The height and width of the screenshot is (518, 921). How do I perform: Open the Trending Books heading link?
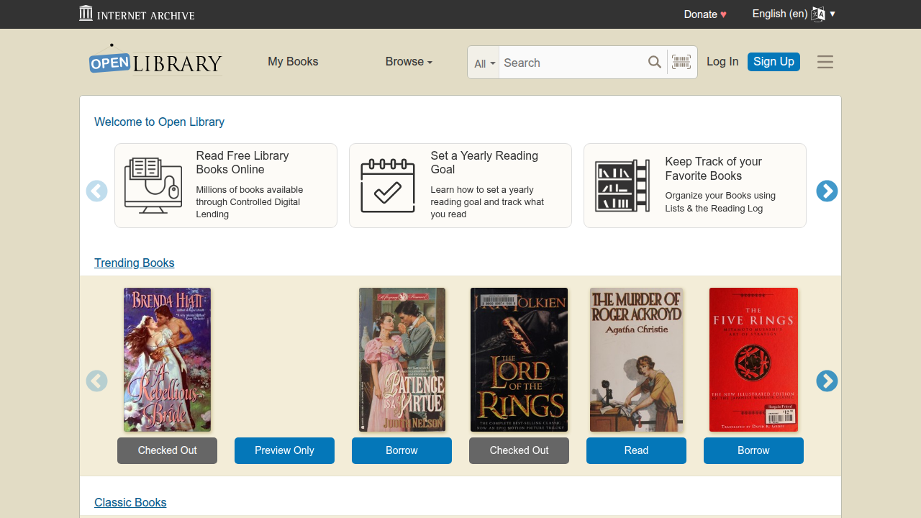(134, 263)
